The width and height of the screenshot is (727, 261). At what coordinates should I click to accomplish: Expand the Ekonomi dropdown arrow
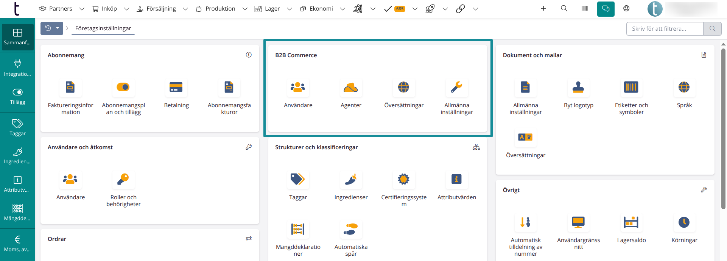tap(342, 9)
